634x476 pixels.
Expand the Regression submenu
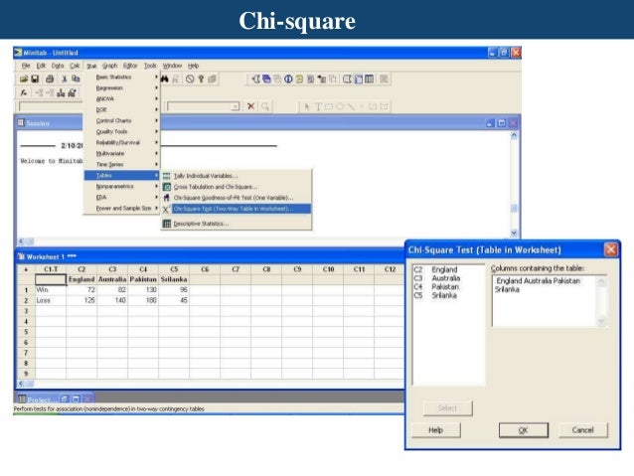click(121, 87)
